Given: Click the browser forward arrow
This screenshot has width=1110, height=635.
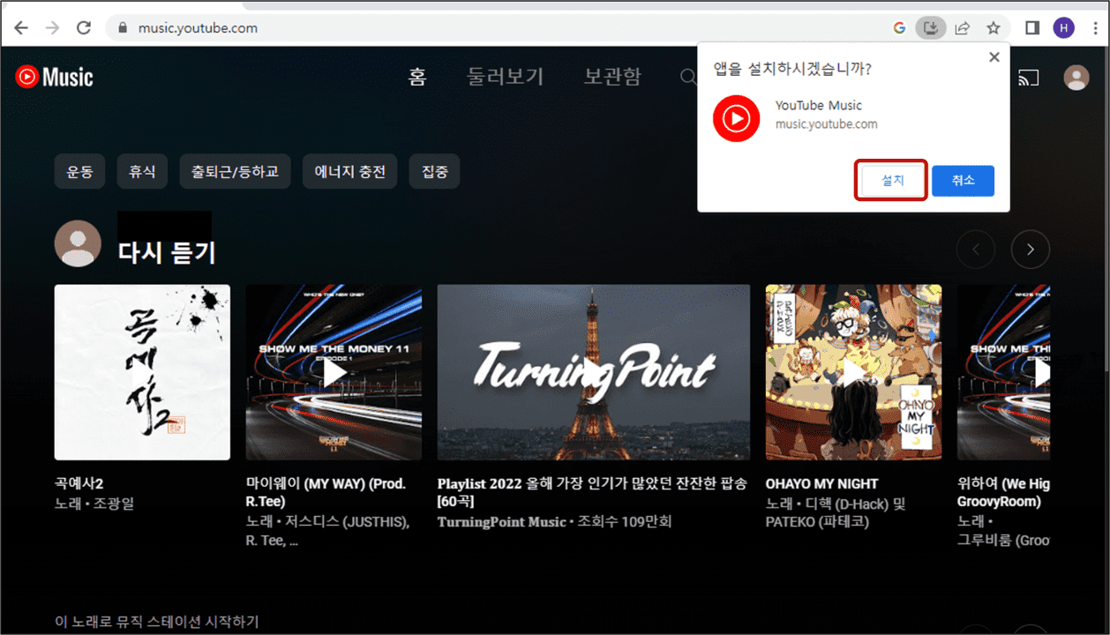Looking at the screenshot, I should point(52,28).
